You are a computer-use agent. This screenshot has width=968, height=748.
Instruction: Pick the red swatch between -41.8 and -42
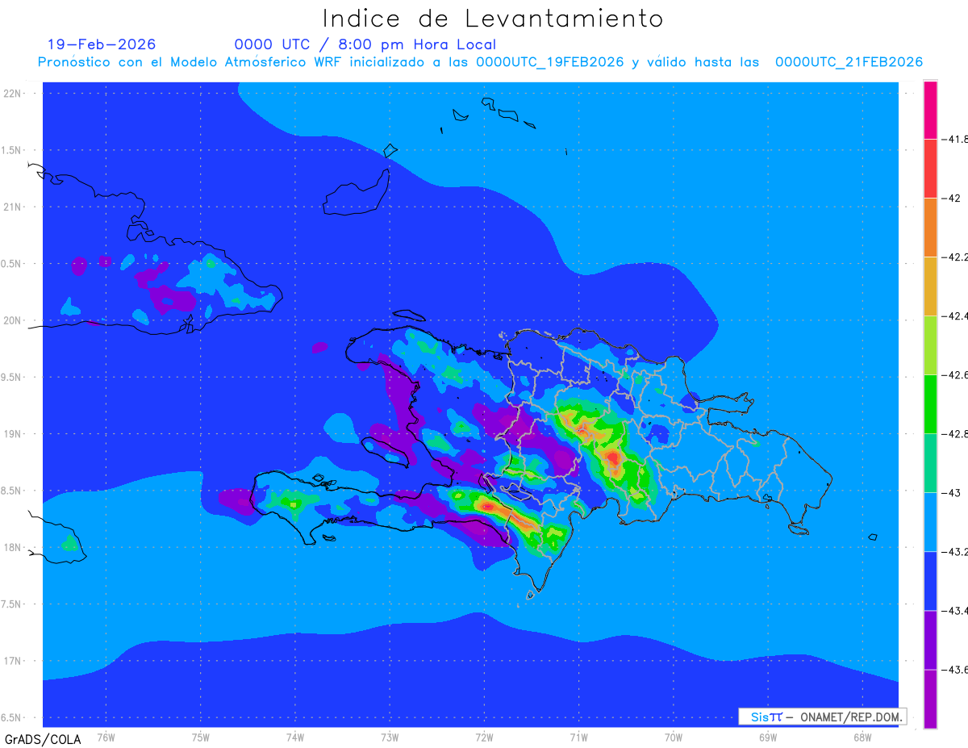click(930, 168)
